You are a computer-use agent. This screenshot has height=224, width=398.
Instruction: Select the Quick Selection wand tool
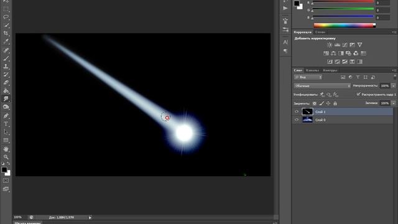pos(6,25)
